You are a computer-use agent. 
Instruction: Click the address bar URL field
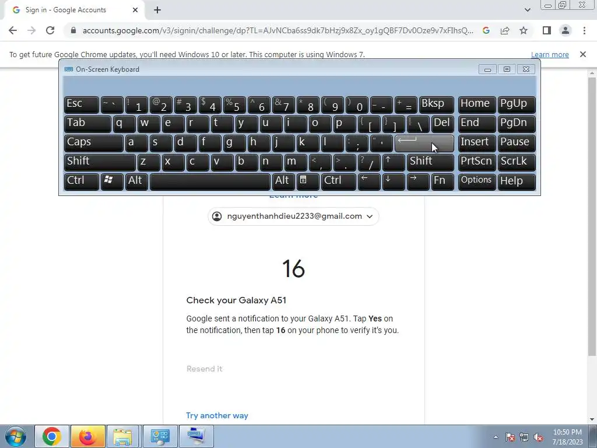coord(278,30)
